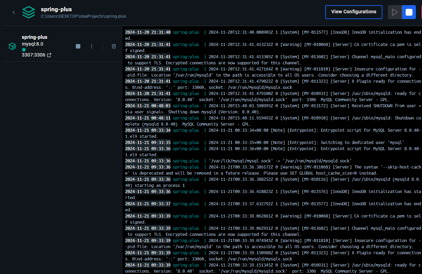Stop the mysql container with square icon
This screenshot has height=274, width=422.
78,46
